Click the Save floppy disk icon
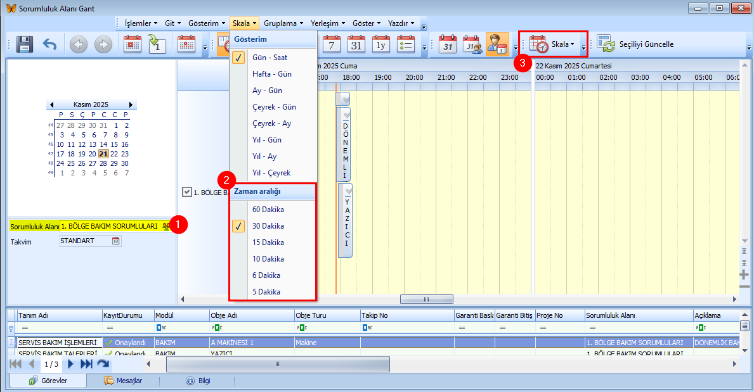Screen dimensions: 754x392 click(24, 44)
